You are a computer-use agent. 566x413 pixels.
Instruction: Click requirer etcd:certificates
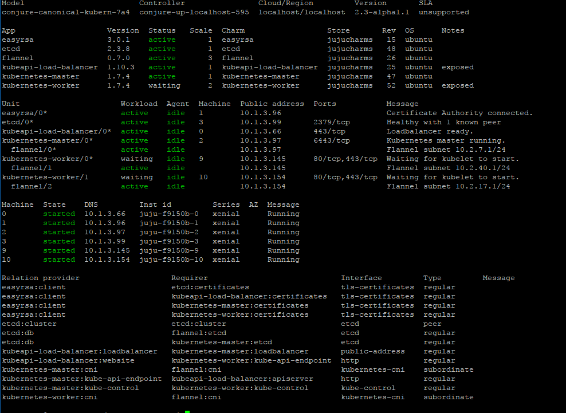(210, 288)
